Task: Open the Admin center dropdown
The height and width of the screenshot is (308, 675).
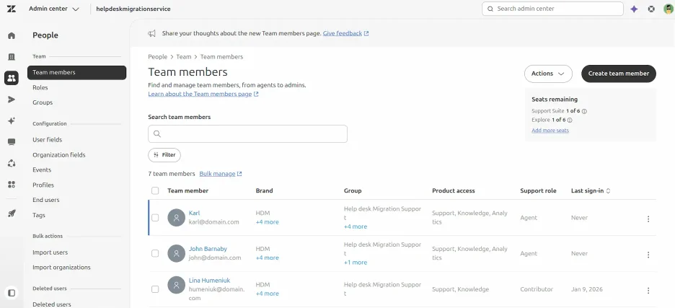Action: [54, 9]
